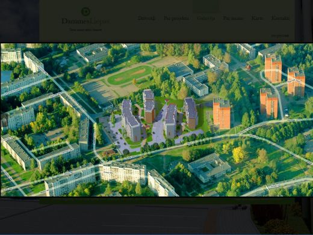The height and width of the screenshot is (235, 313).
Task: Click the orange brick tower nearest the new buildings
Action: coord(222,114)
